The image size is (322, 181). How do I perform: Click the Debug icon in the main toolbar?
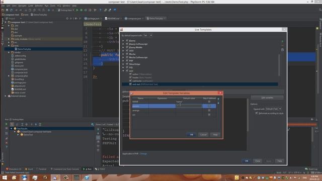tap(82, 10)
